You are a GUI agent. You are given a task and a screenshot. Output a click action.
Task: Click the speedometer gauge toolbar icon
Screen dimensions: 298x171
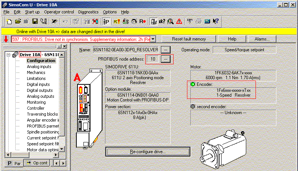(x=134, y=22)
